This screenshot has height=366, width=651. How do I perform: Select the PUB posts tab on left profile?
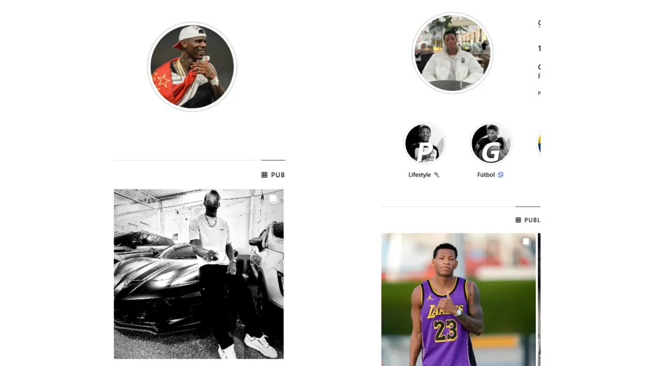point(273,175)
